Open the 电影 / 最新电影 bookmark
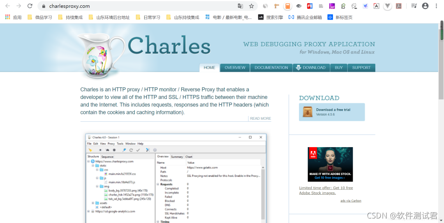Image resolution: width=444 pixels, height=223 pixels. pyautogui.click(x=228, y=17)
